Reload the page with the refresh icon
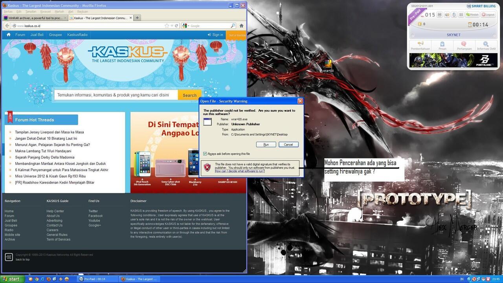Viewport: 503px width, 283px height. [x=176, y=26]
